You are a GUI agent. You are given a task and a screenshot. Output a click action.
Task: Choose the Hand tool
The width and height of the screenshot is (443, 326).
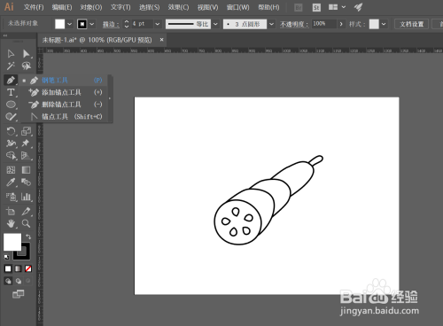11,223
